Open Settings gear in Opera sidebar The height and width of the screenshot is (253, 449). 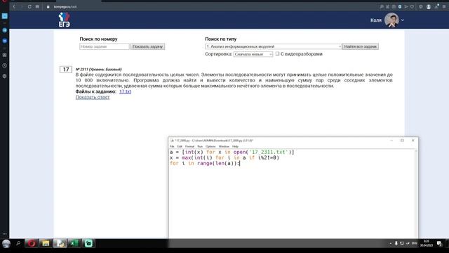coord(5,77)
